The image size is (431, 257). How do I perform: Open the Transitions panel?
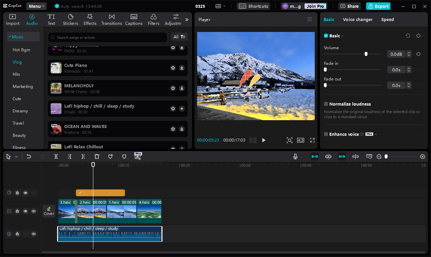coord(111,19)
